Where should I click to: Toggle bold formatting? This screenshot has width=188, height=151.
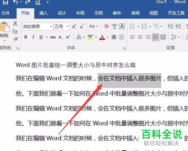[x=26, y=37]
